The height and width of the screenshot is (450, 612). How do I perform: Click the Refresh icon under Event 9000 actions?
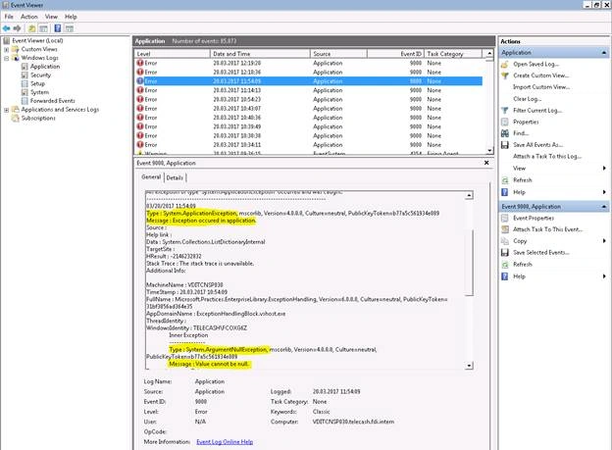[505, 265]
